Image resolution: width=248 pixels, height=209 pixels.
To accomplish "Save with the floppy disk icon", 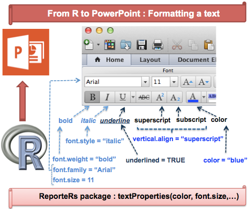I will (x=142, y=44).
